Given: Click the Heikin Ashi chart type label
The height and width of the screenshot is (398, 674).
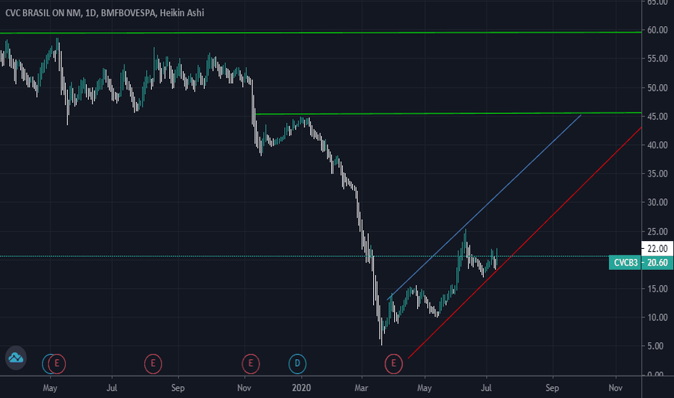Looking at the screenshot, I should 182,13.
